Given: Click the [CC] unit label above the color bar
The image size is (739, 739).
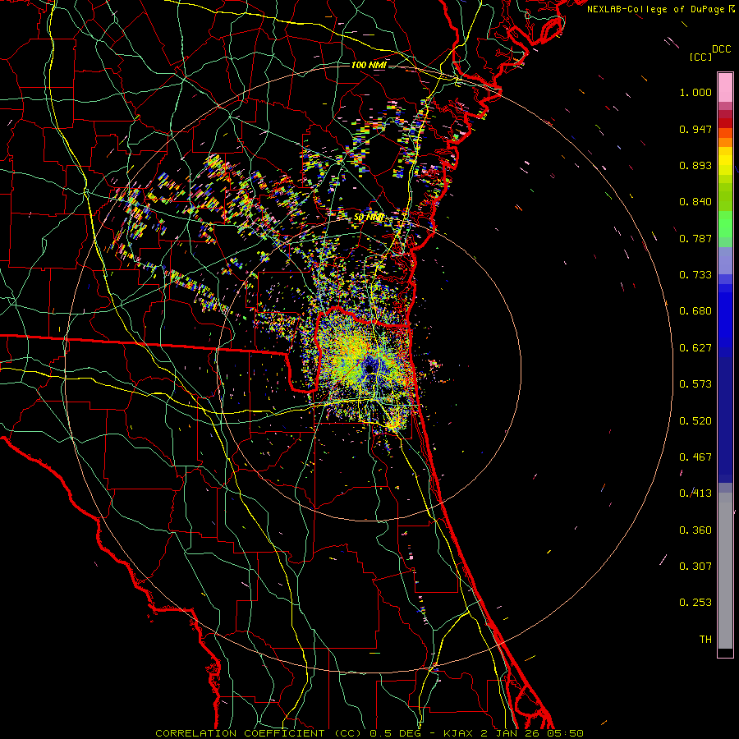Looking at the screenshot, I should tap(700, 57).
